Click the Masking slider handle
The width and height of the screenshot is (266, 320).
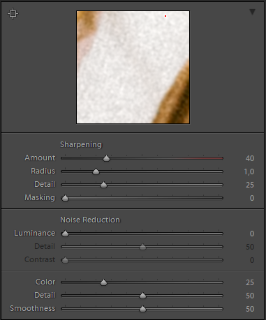click(x=65, y=198)
